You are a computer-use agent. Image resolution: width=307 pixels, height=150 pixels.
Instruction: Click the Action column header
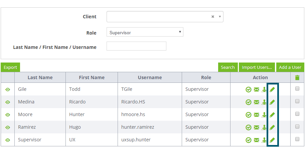[x=261, y=77]
